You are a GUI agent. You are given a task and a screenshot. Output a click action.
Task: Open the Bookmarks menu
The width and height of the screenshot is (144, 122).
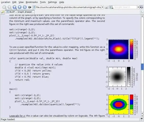click(x=32, y=2)
